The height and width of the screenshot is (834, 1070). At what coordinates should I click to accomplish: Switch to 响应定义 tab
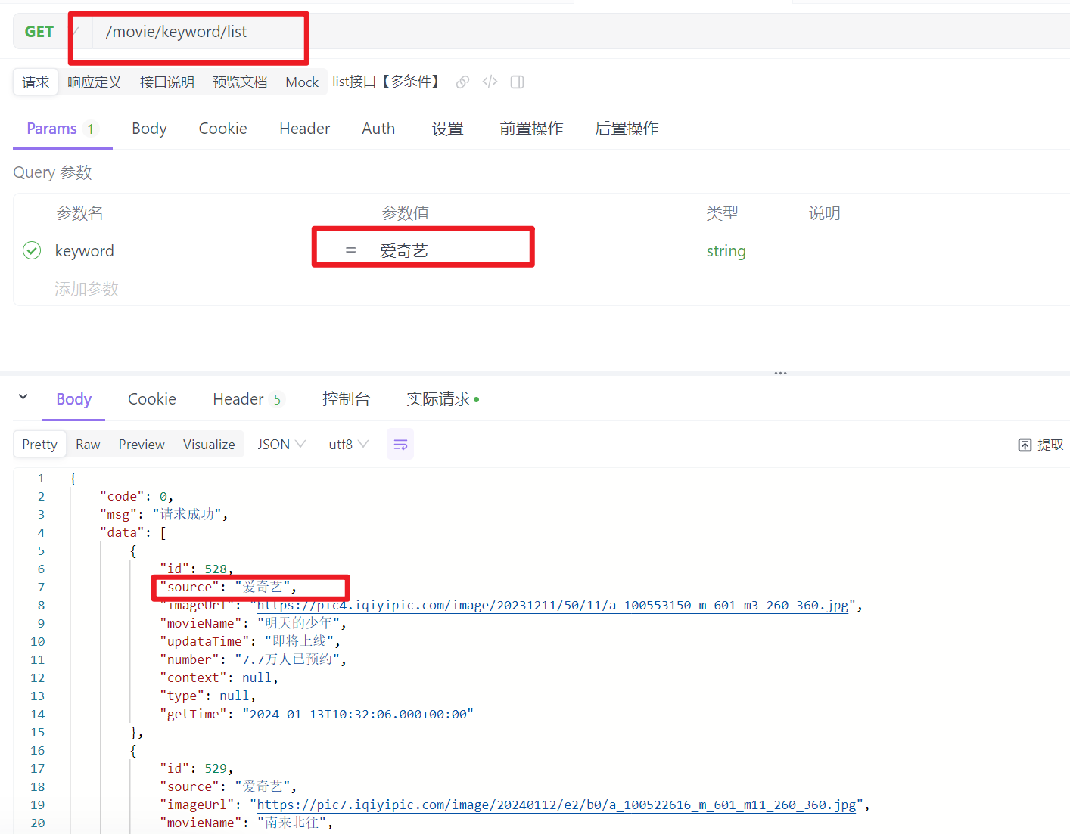(x=95, y=82)
